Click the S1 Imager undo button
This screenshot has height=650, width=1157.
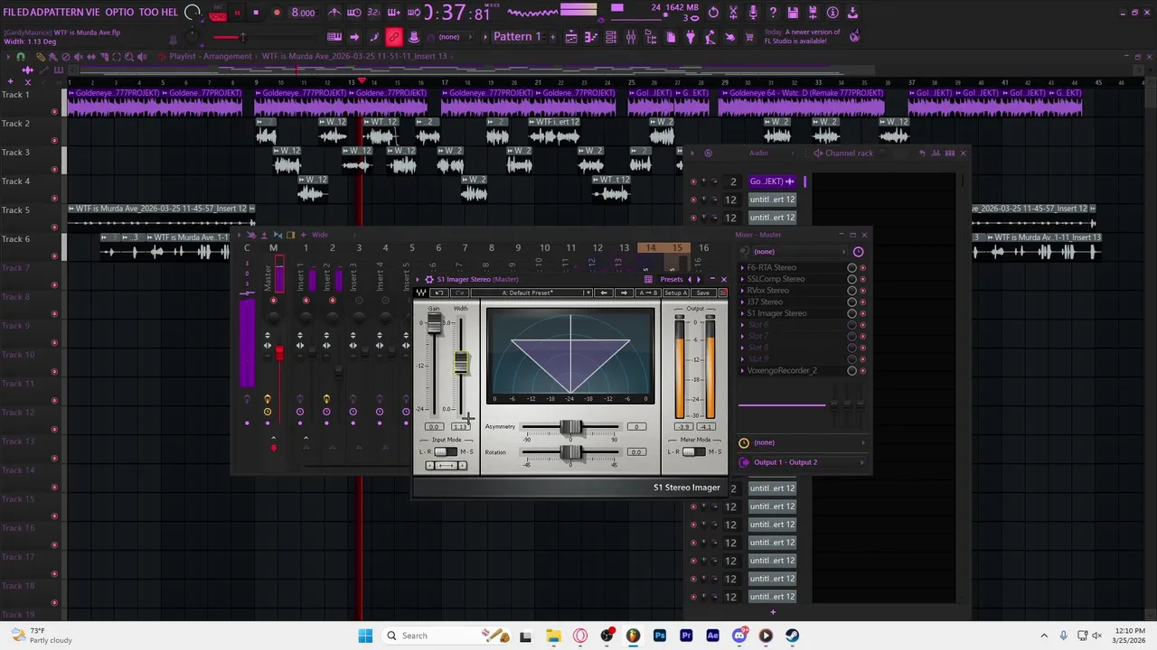point(438,292)
